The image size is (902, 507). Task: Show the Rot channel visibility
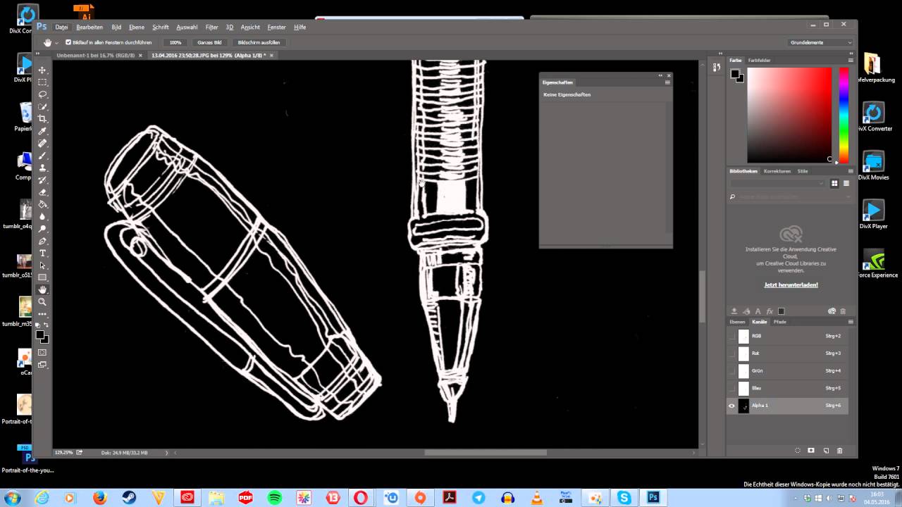point(731,353)
